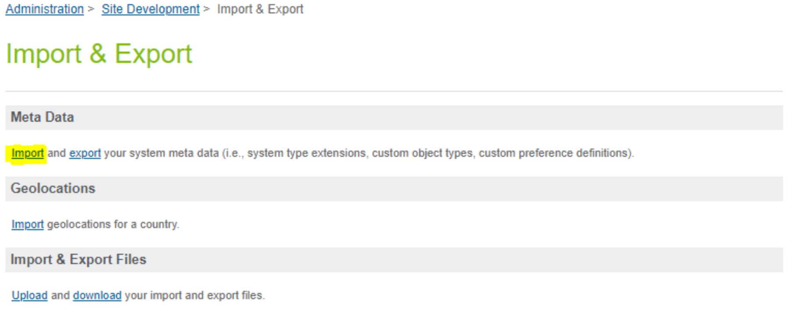Click the Meta Data section header
This screenshot has height=310, width=790.
(42, 117)
